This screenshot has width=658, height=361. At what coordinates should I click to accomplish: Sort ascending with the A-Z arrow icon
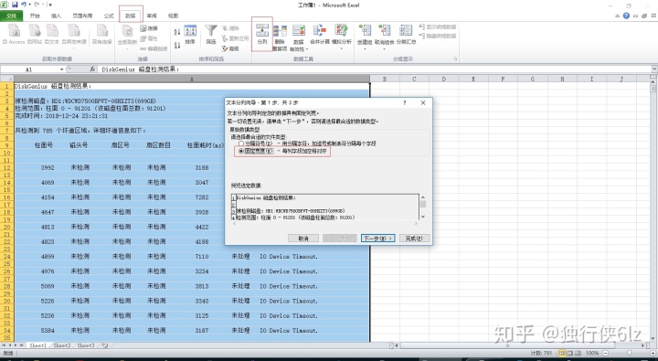click(177, 32)
